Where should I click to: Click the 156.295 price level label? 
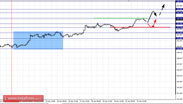[x=179, y=13]
